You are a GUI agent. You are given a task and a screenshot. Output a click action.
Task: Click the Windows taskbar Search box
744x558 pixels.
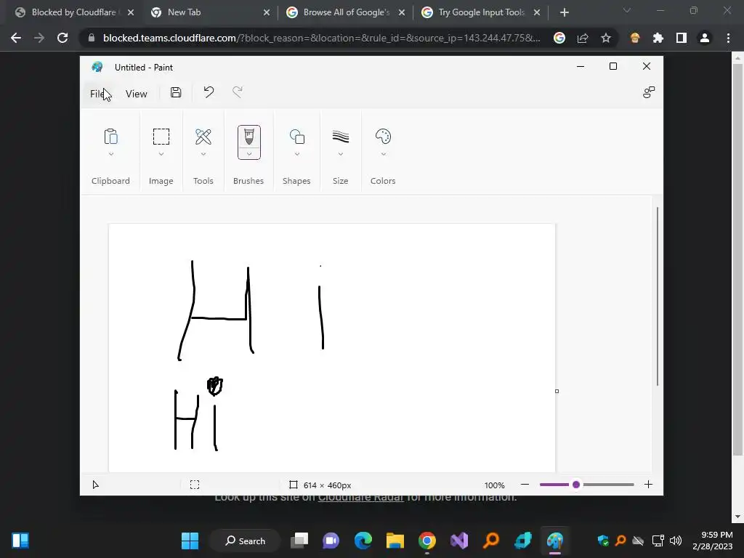click(245, 541)
